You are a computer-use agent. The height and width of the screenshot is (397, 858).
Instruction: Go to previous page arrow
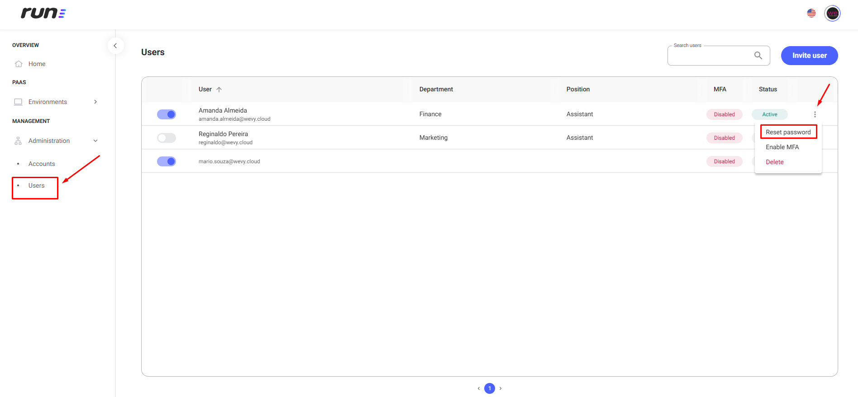[479, 388]
